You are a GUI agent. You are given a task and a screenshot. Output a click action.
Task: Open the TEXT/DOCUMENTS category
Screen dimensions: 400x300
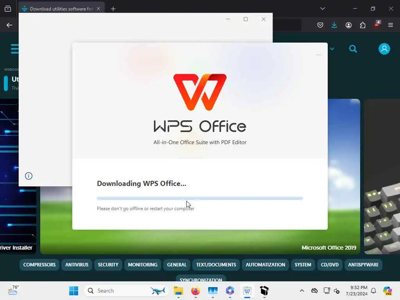click(x=216, y=265)
